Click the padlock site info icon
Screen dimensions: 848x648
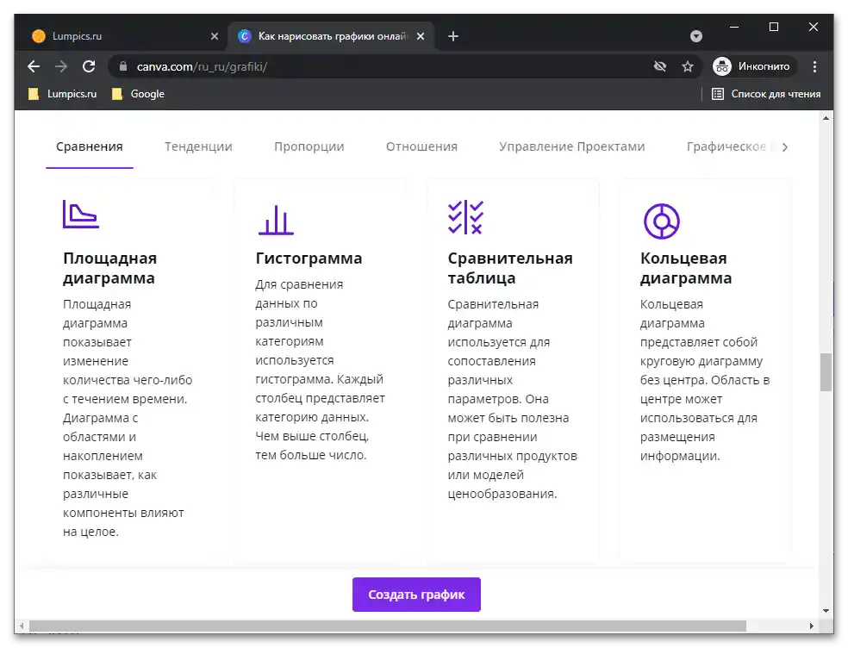[123, 66]
